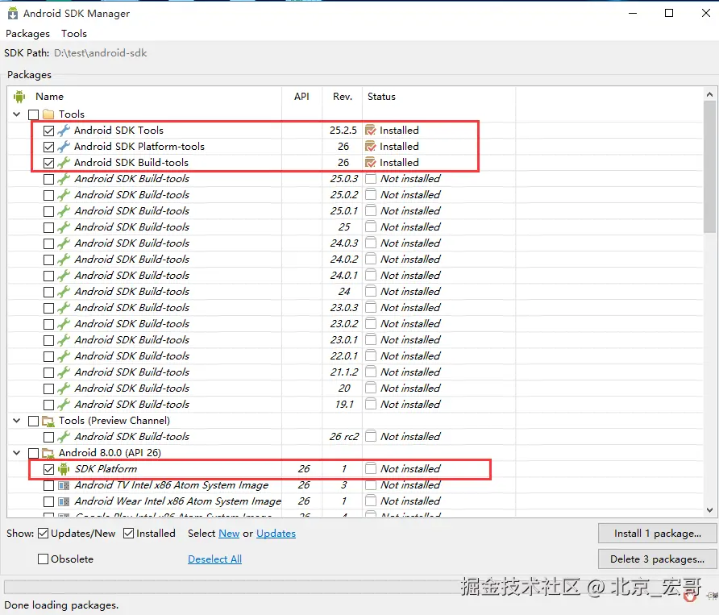Click wrench icon of Build-tools rev 19.1
This screenshot has width=719, height=615.
[x=64, y=405]
